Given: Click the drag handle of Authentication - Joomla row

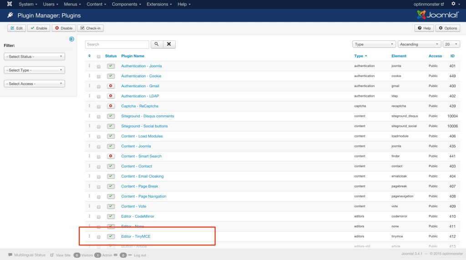Looking at the screenshot, I should (90, 65).
